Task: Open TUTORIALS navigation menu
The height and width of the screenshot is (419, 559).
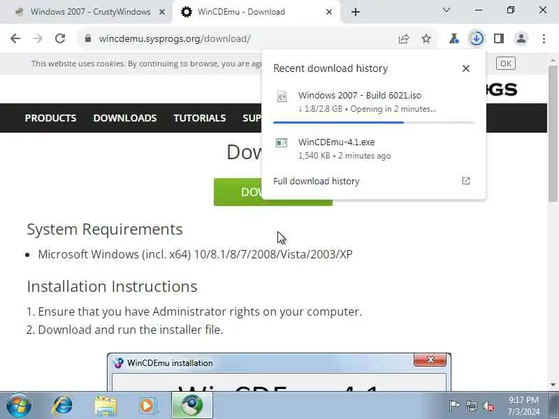Action: (x=199, y=118)
